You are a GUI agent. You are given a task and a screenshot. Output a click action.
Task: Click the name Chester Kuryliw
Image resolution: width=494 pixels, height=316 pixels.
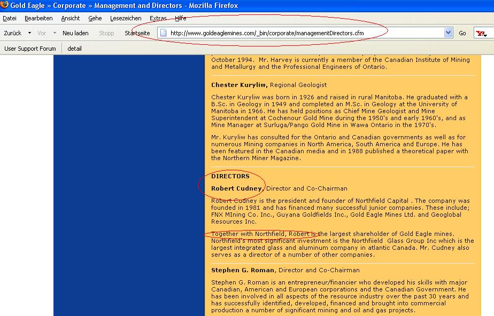click(x=240, y=85)
